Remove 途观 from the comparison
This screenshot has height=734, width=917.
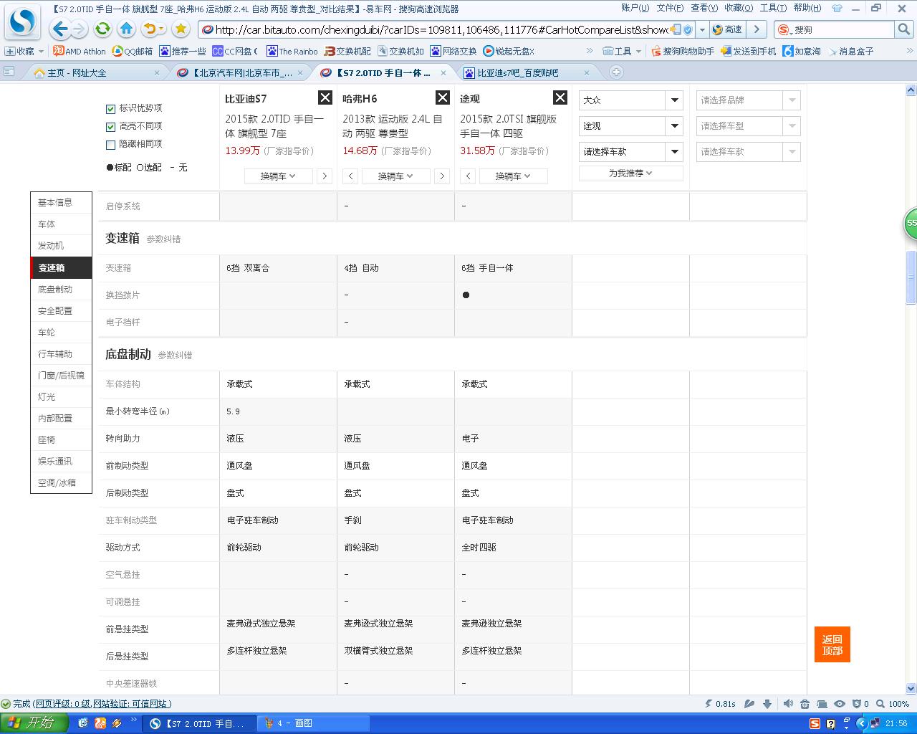click(x=560, y=98)
